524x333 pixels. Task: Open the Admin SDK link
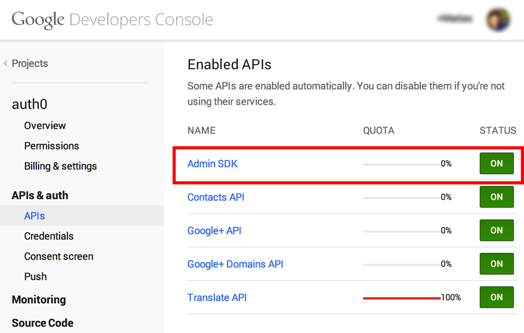coord(212,164)
